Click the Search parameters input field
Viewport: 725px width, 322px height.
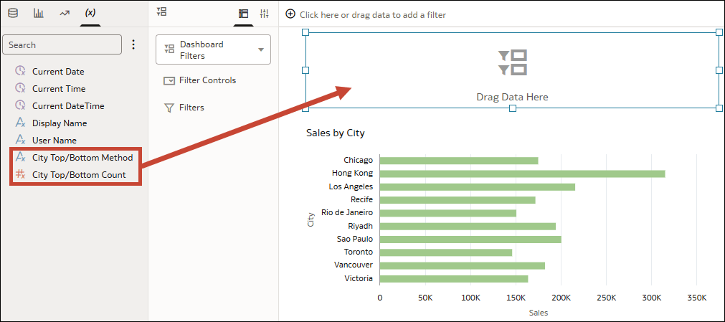pos(62,45)
